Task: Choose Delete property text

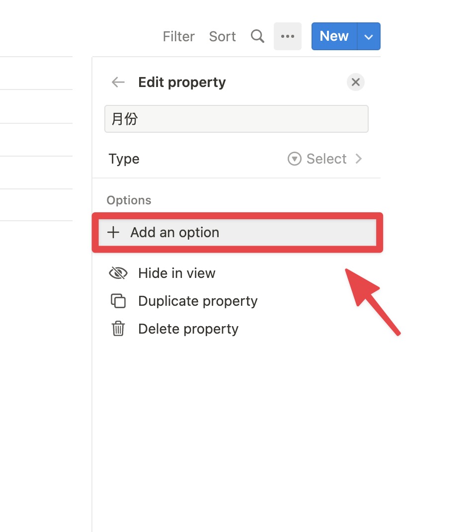Action: [x=188, y=329]
